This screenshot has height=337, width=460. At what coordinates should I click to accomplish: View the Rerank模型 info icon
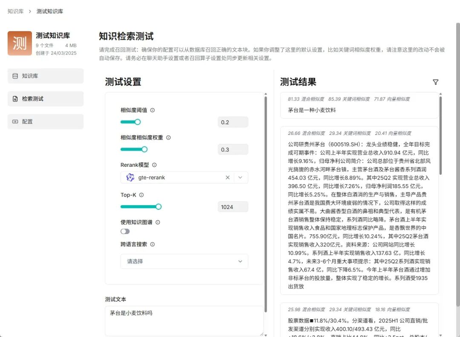[x=154, y=164]
